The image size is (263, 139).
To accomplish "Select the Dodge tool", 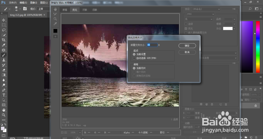I will click(3, 85).
